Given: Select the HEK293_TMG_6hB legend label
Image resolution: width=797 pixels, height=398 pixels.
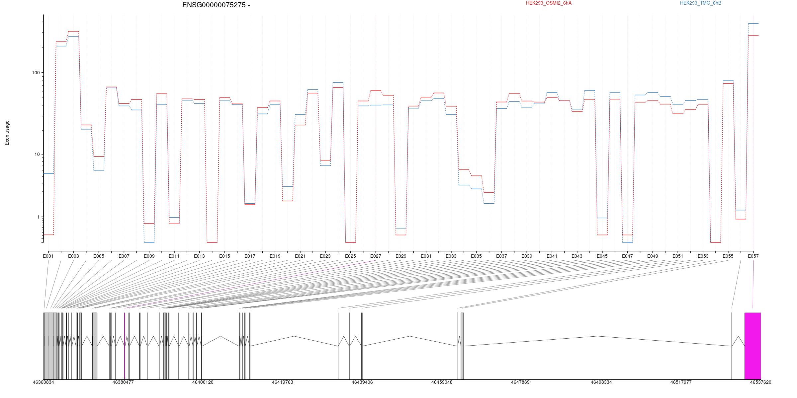Looking at the screenshot, I should (701, 3).
